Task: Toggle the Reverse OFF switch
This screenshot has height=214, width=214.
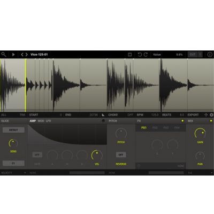Action: pyautogui.click(x=121, y=155)
